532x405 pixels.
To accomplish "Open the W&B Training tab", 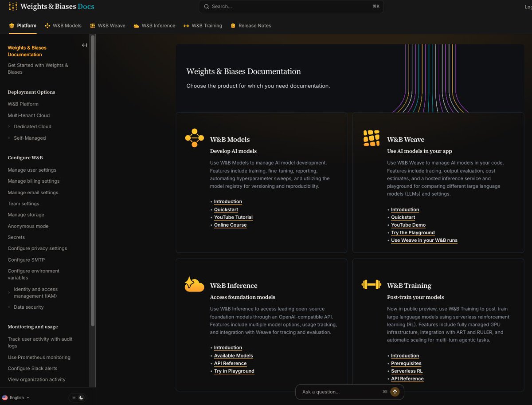I will [203, 26].
